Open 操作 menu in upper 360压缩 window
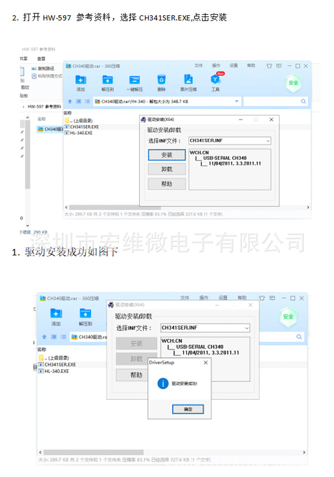 pyautogui.click(x=216, y=66)
